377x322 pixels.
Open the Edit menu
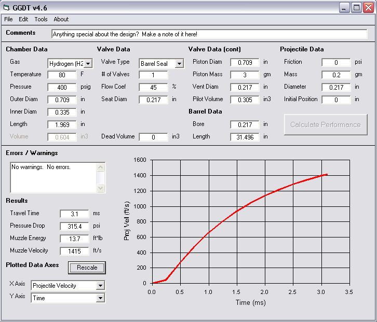(x=23, y=19)
